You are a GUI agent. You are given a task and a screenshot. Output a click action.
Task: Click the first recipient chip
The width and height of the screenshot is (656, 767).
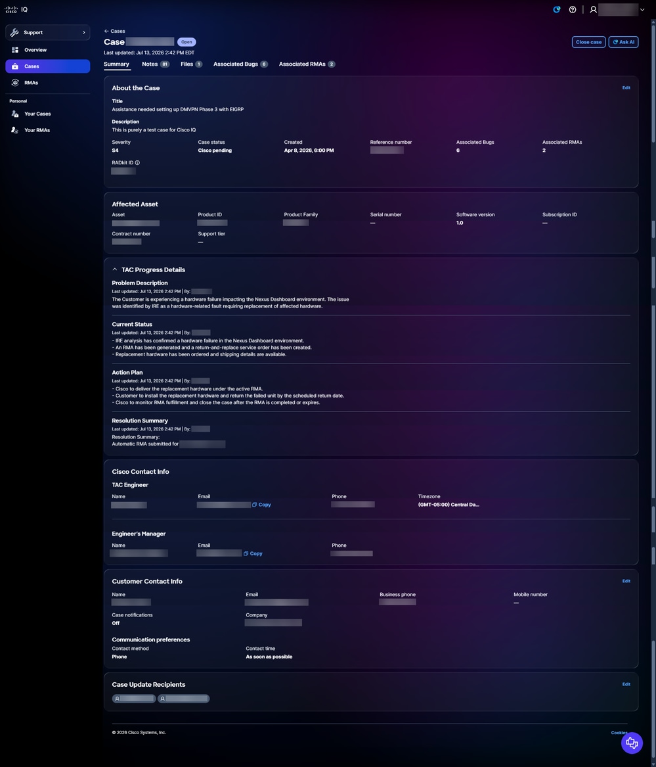point(134,699)
